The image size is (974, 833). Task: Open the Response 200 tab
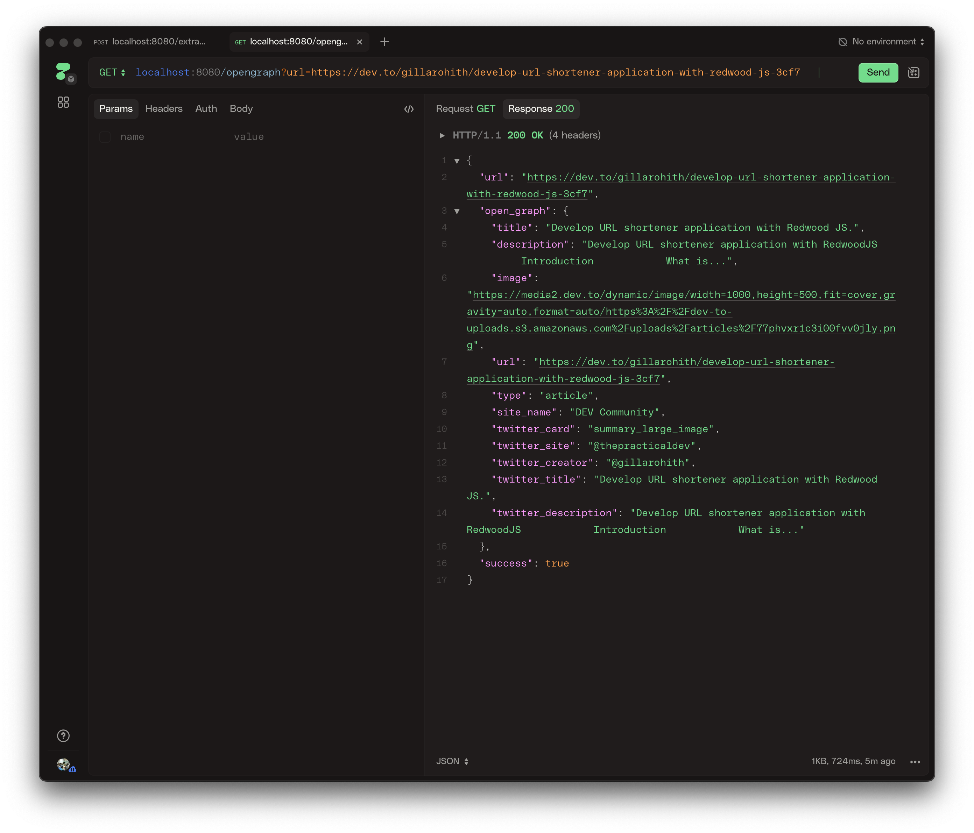pos(541,108)
